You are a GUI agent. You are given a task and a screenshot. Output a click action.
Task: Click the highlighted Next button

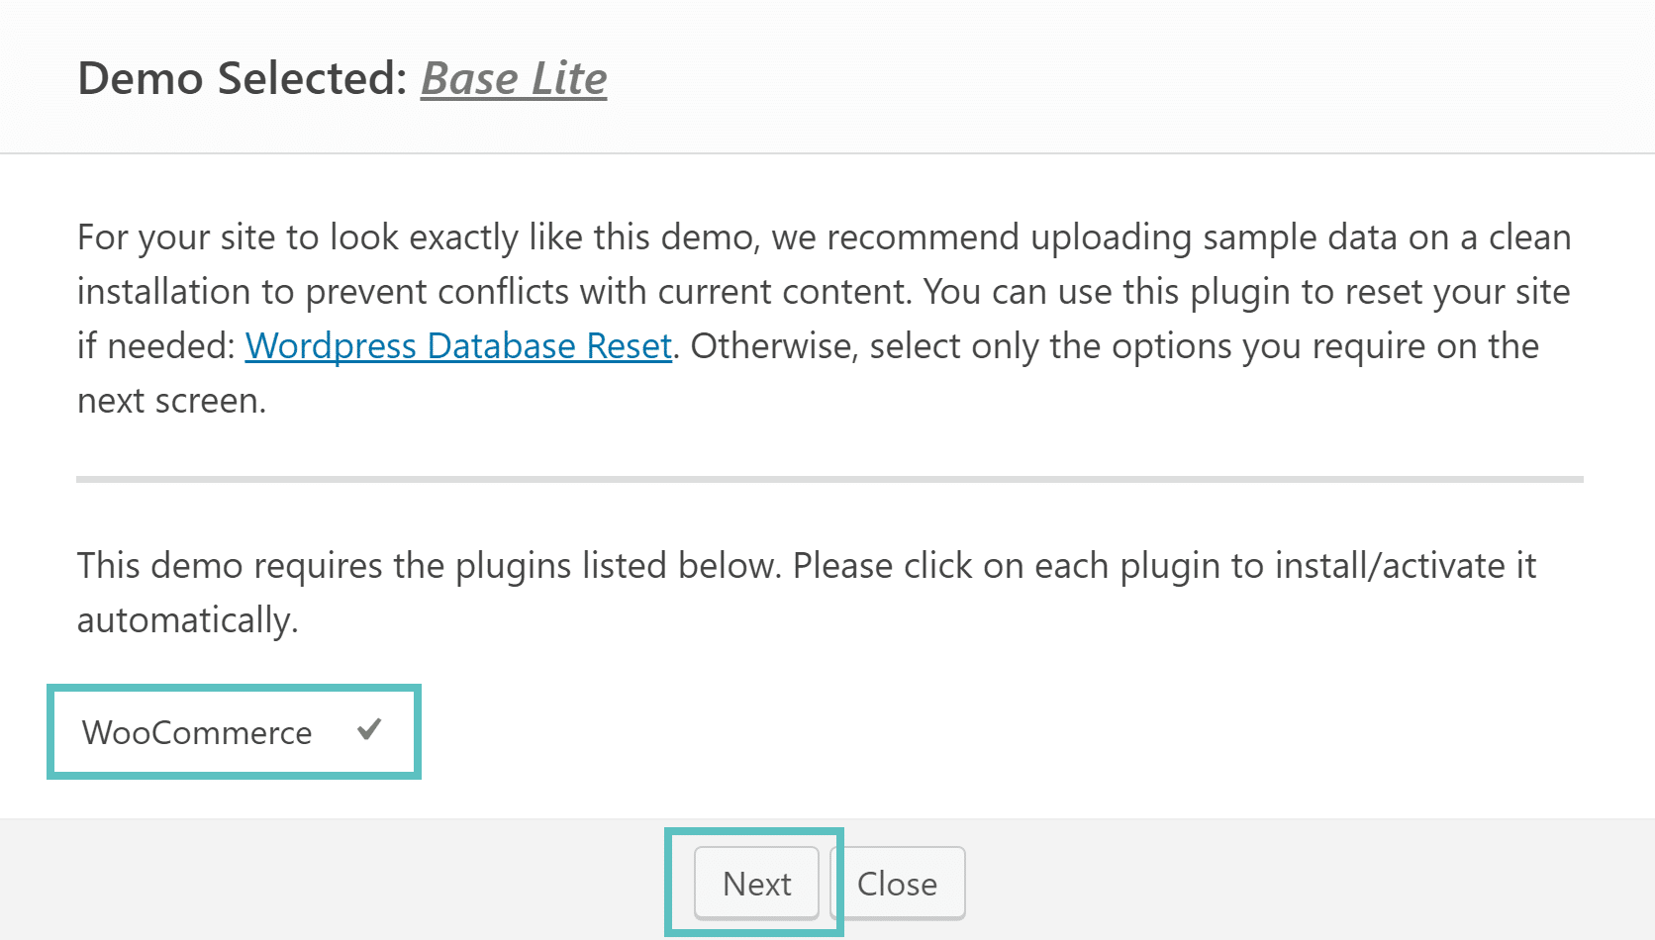coord(756,883)
